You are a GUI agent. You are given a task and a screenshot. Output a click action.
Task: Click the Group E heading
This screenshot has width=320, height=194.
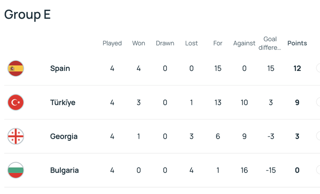click(x=28, y=15)
